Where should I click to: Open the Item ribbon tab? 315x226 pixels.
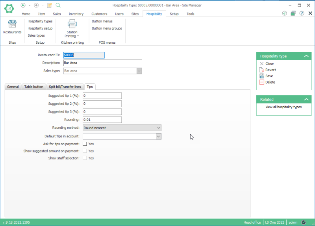pos(42,14)
